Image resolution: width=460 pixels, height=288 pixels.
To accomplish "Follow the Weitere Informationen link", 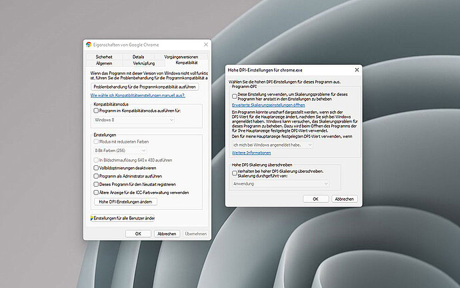I will pyautogui.click(x=251, y=153).
